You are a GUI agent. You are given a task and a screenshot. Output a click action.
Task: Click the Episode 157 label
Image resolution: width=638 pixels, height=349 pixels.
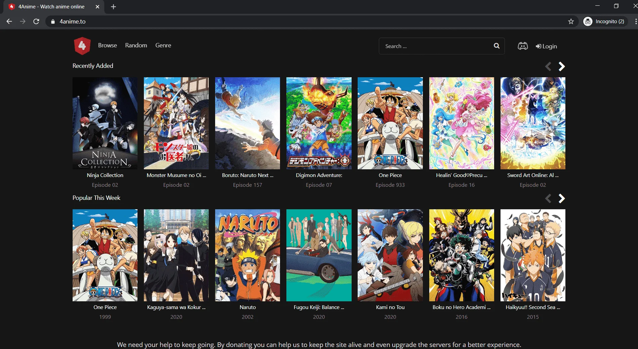[247, 185]
